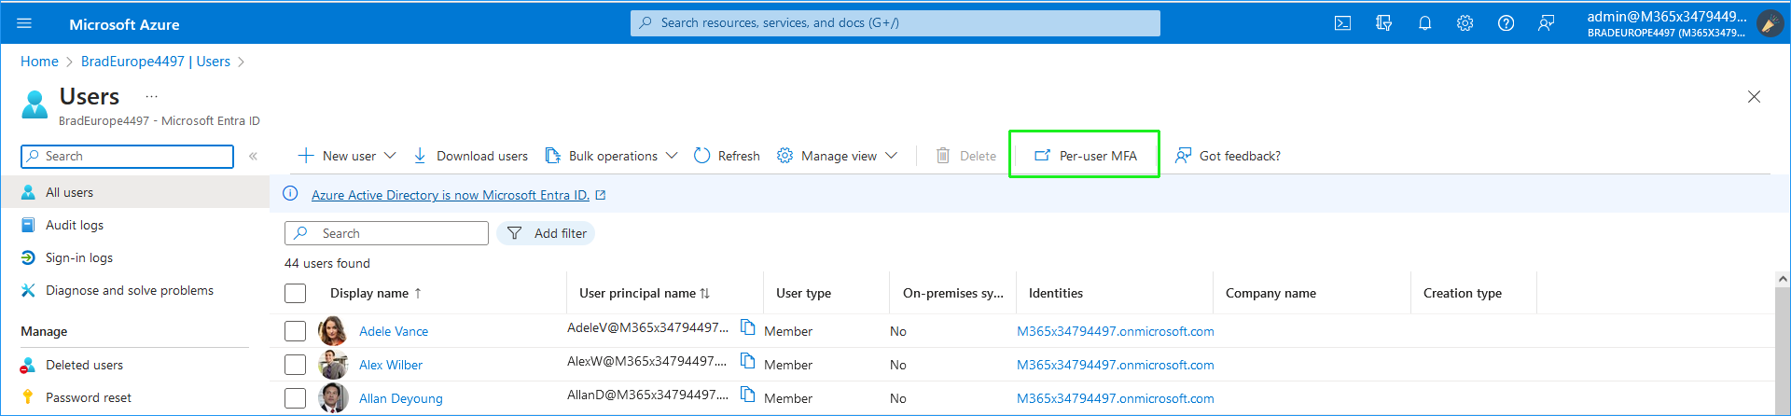The image size is (1791, 416).
Task: Click the On-premises sync column header
Action: 953,293
